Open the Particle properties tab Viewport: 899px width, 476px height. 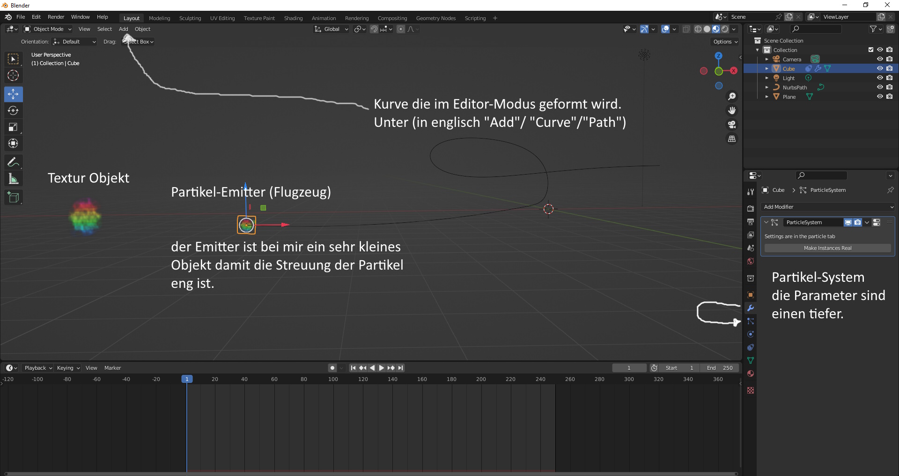point(751,322)
